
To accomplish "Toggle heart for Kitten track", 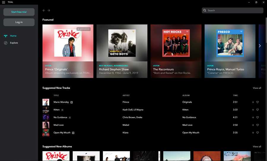I will 258,110.
